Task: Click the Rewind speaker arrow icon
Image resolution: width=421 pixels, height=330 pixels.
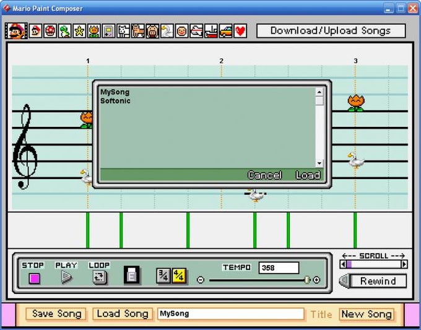Action: 344,281
